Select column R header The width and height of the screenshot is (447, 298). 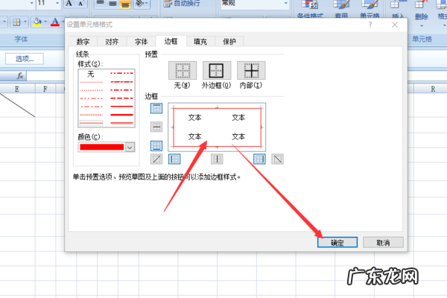[433, 89]
